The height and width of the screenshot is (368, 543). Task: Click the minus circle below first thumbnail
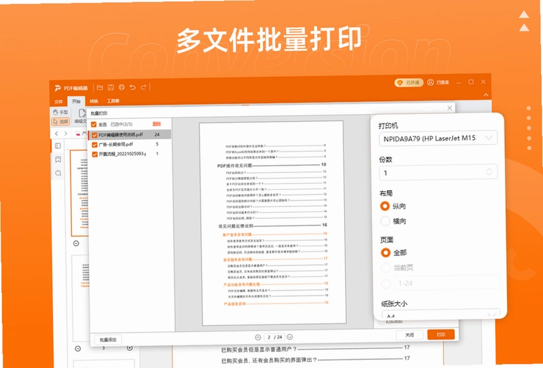pyautogui.click(x=76, y=243)
